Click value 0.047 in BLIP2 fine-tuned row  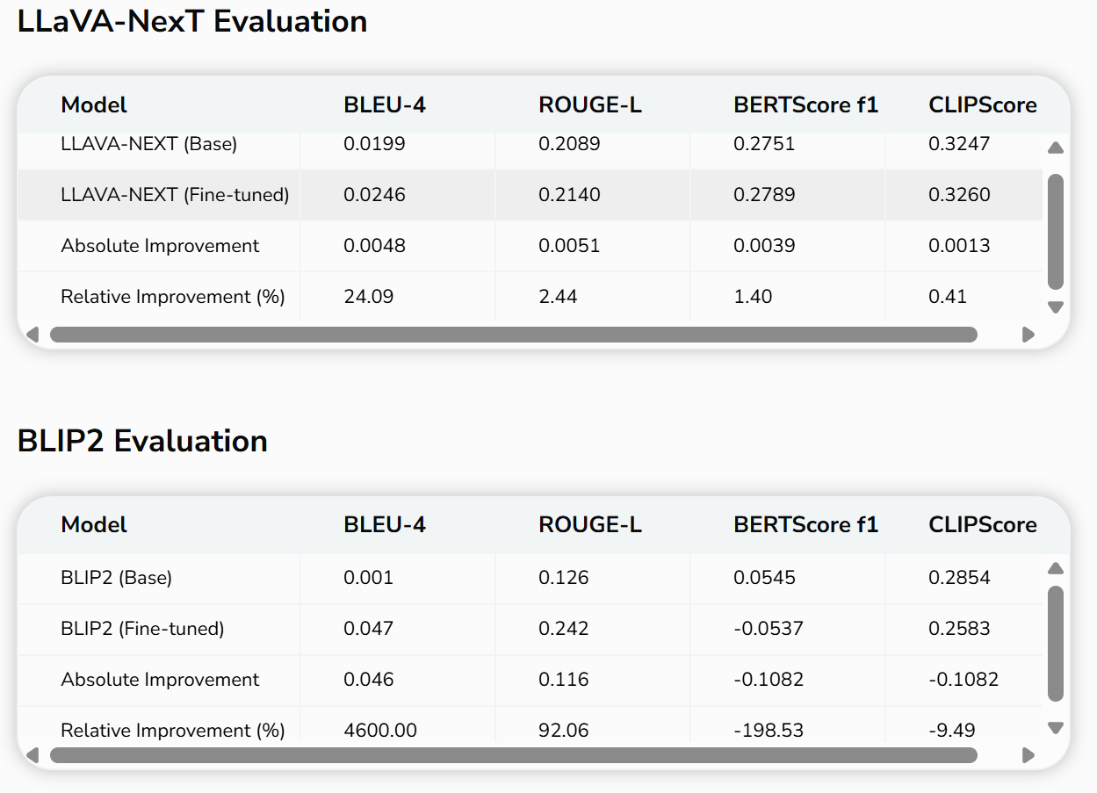point(369,629)
